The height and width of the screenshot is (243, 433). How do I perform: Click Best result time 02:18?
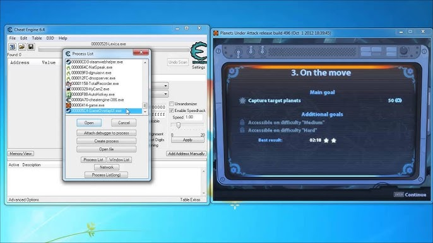[315, 140]
